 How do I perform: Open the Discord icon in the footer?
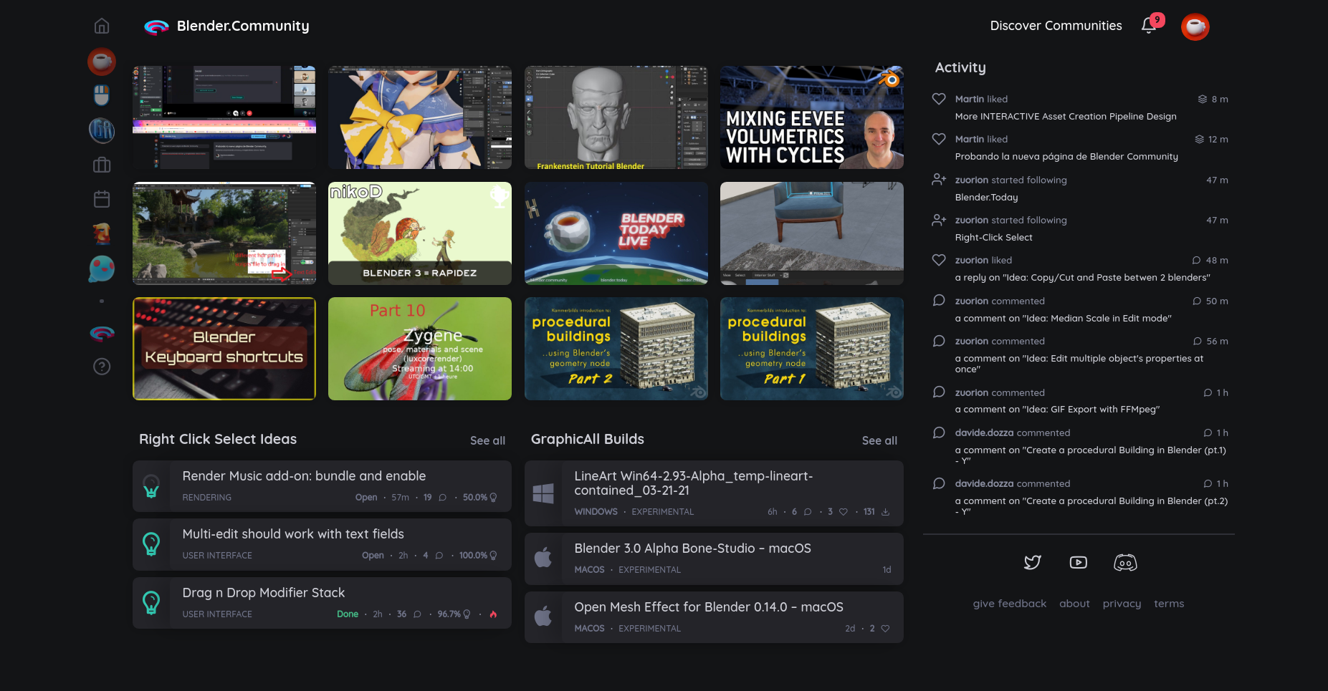point(1125,563)
